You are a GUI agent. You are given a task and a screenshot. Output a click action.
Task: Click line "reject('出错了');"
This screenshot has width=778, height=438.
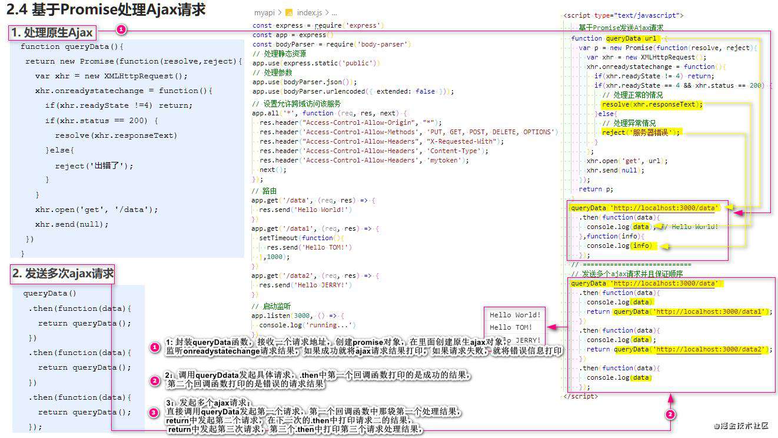point(94,165)
